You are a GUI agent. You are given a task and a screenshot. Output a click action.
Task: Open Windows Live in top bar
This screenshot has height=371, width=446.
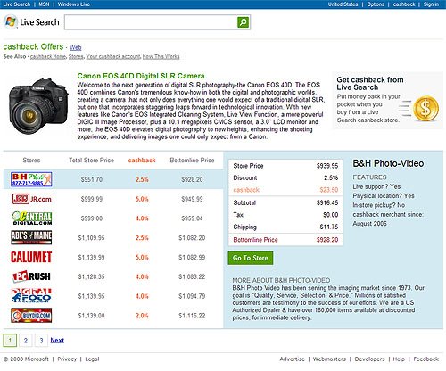[74, 4]
